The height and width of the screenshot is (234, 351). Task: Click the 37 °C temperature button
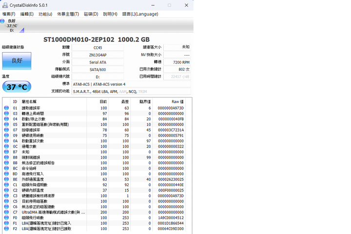(x=17, y=87)
